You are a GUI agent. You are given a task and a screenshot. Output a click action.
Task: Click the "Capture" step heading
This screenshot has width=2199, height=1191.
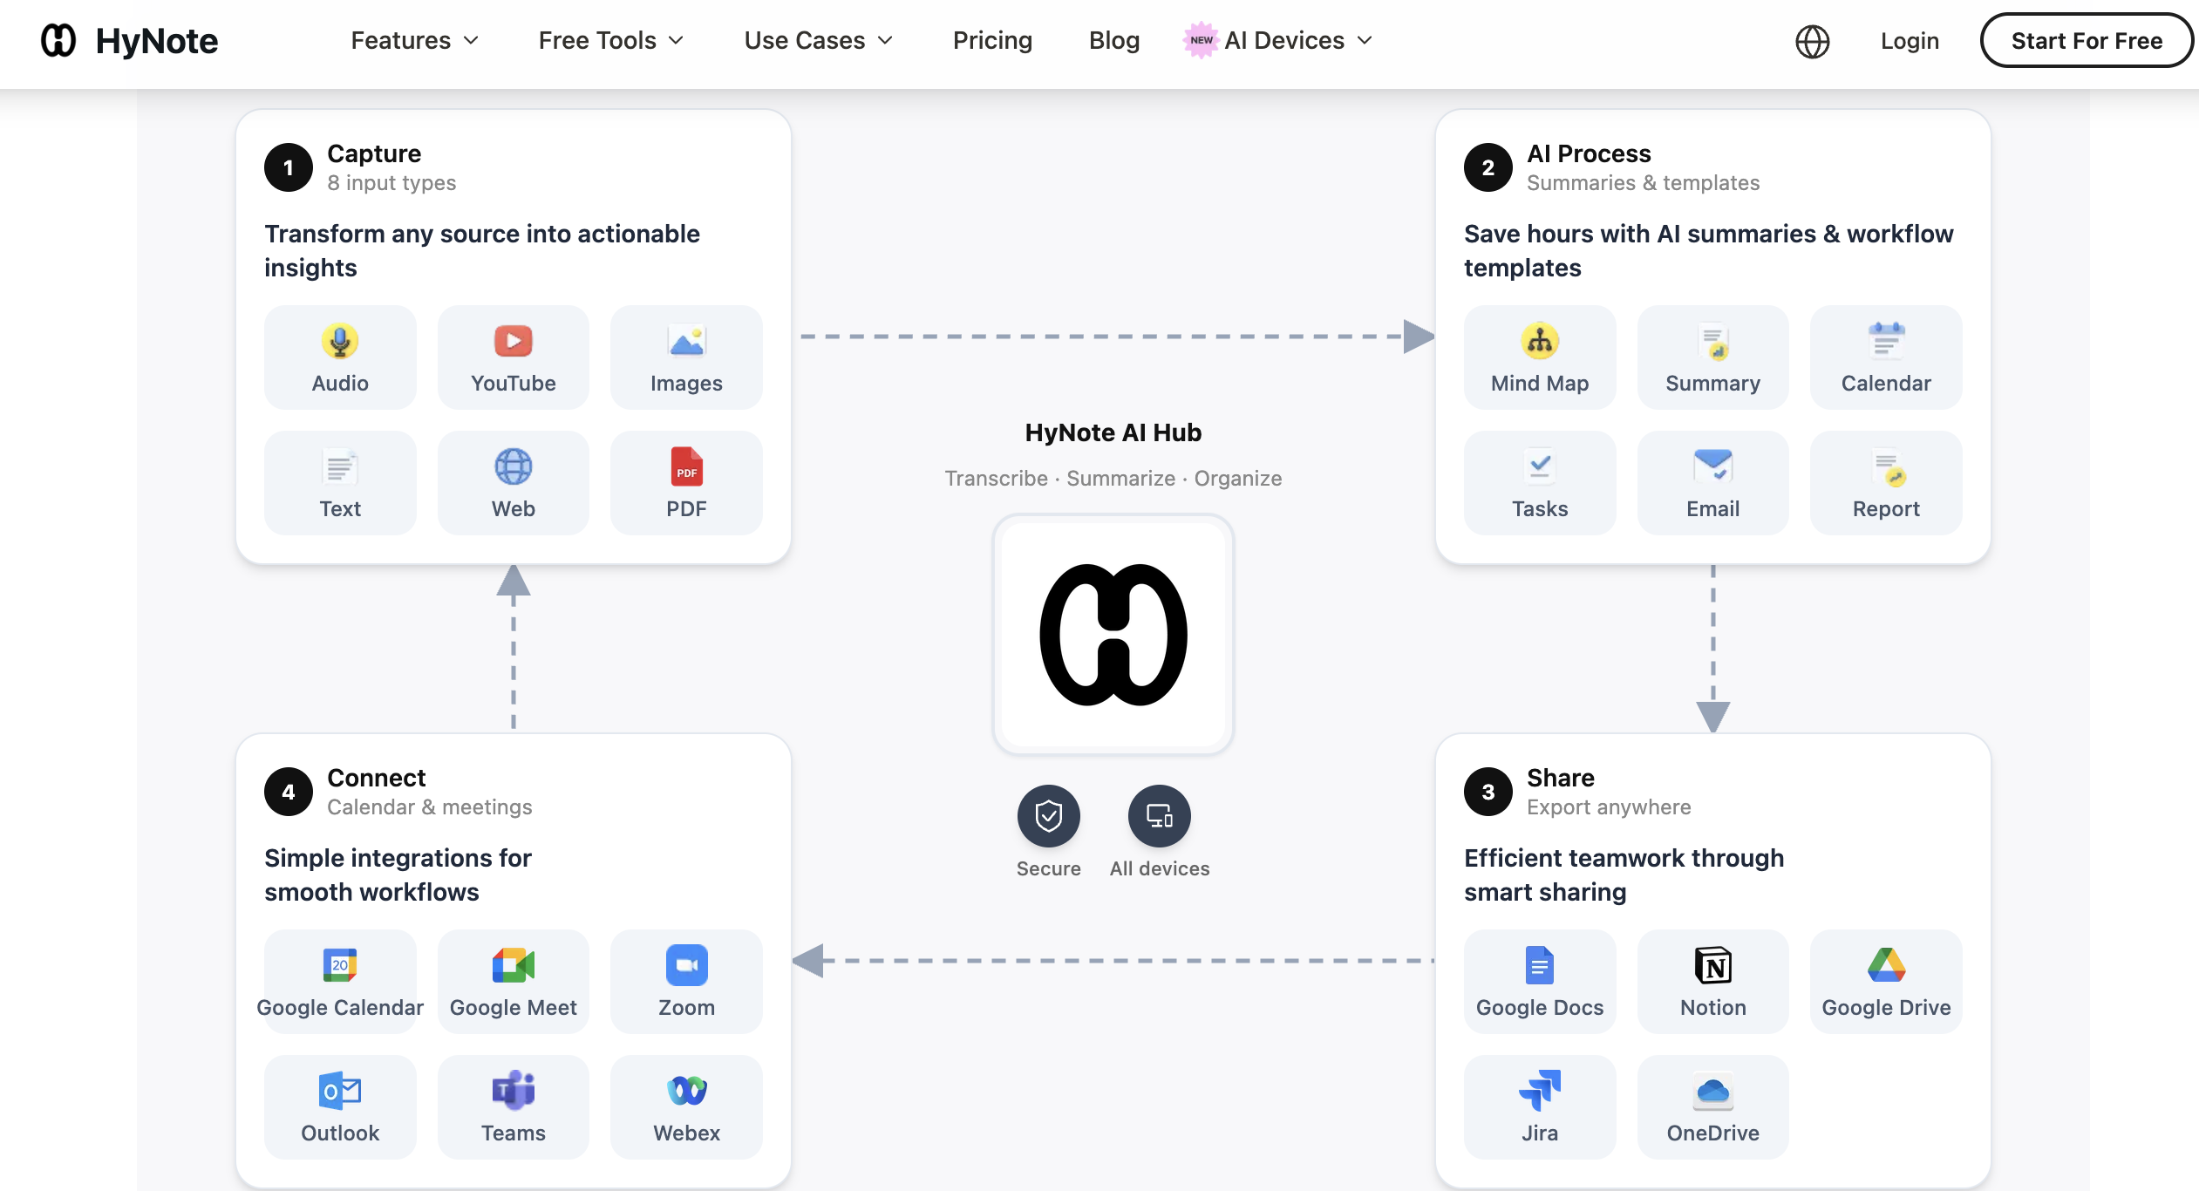pyautogui.click(x=374, y=153)
